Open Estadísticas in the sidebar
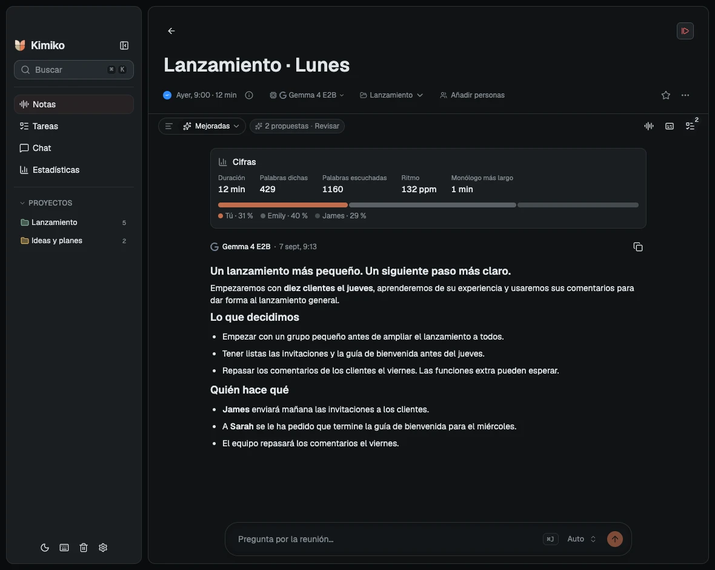Image resolution: width=715 pixels, height=570 pixels. pyautogui.click(x=74, y=170)
